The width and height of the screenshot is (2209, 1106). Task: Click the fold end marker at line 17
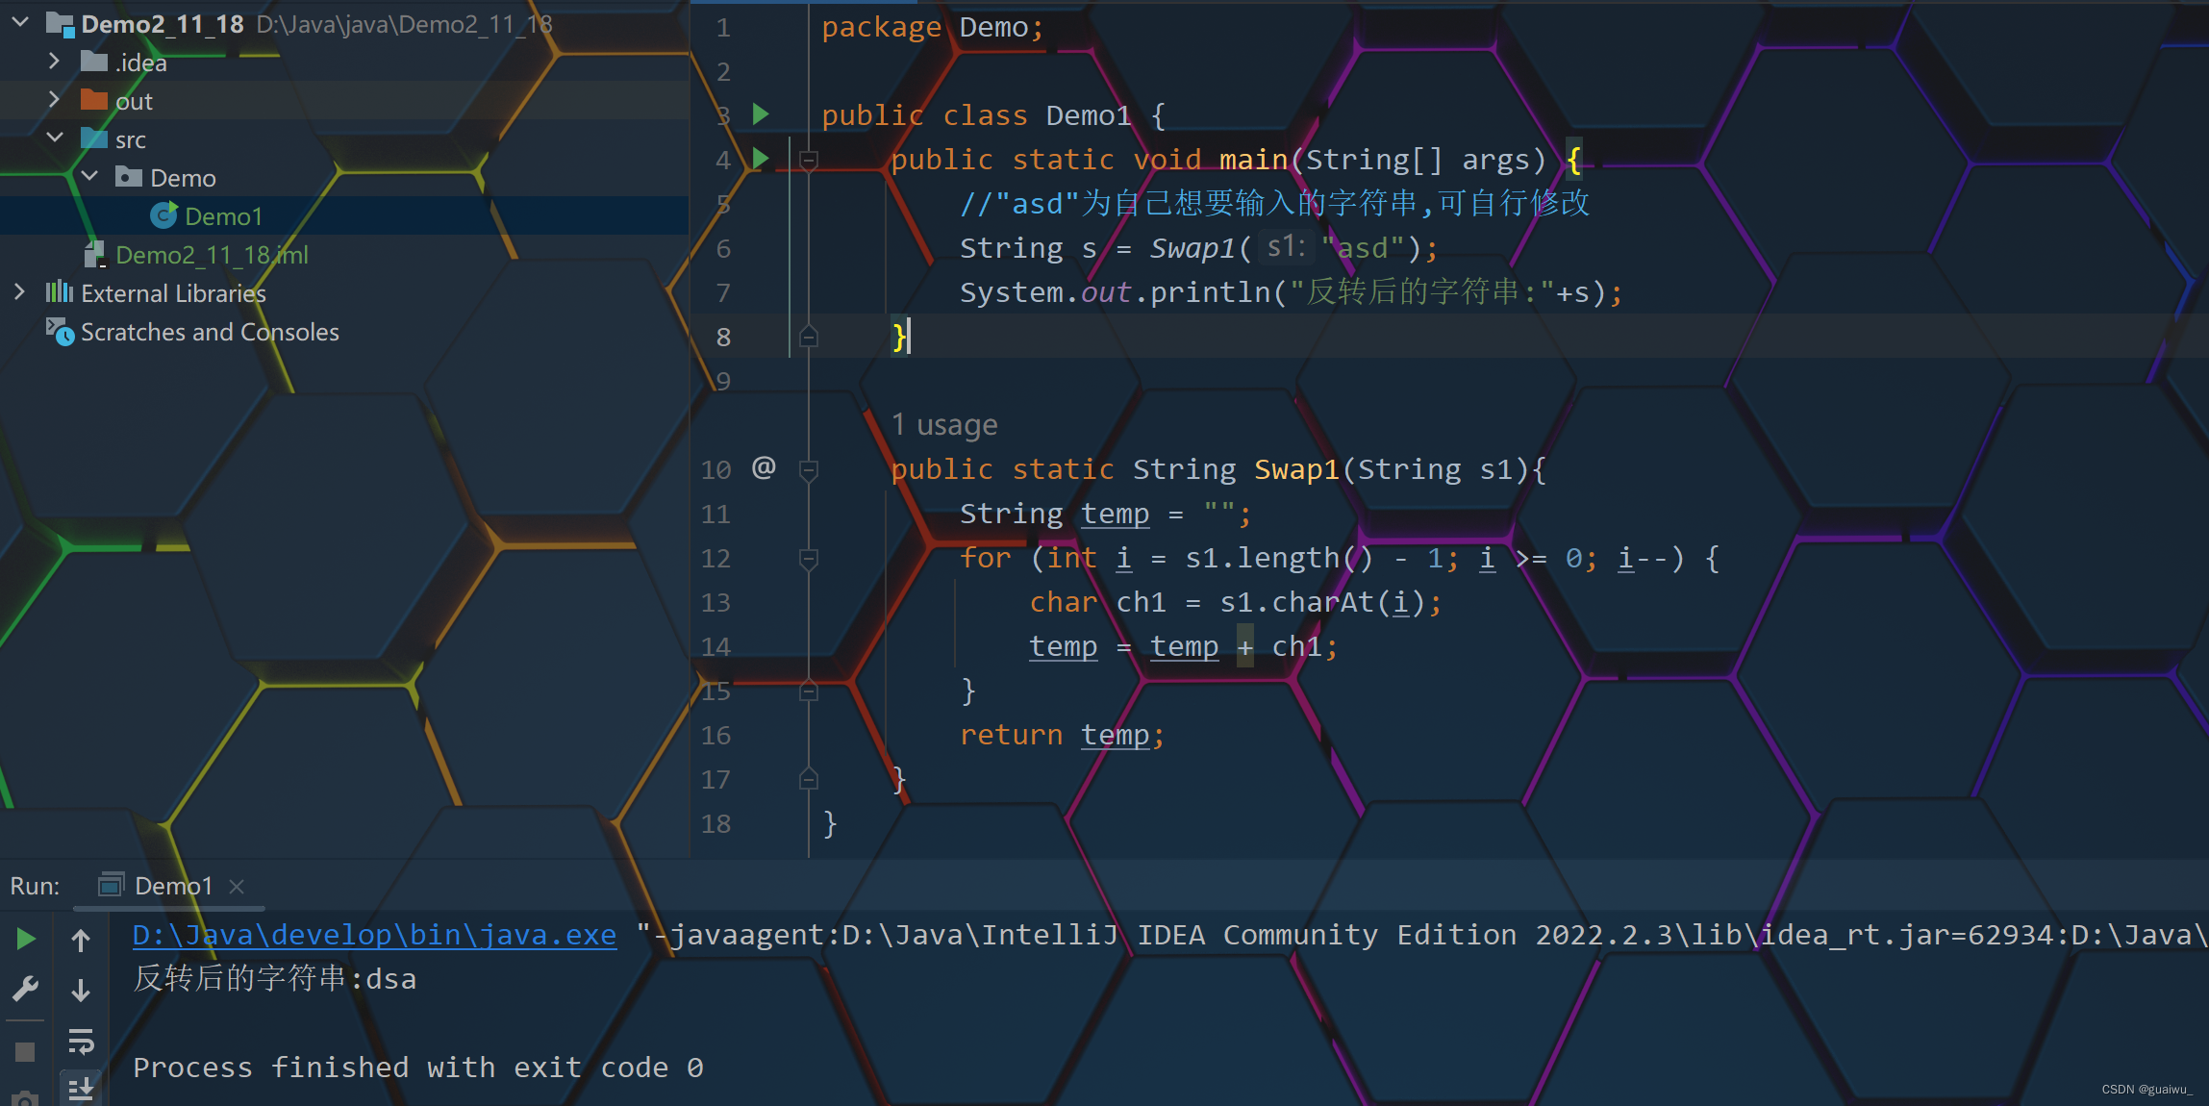809,779
